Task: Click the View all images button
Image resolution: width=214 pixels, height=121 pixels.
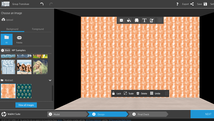Action: [x=26, y=105]
